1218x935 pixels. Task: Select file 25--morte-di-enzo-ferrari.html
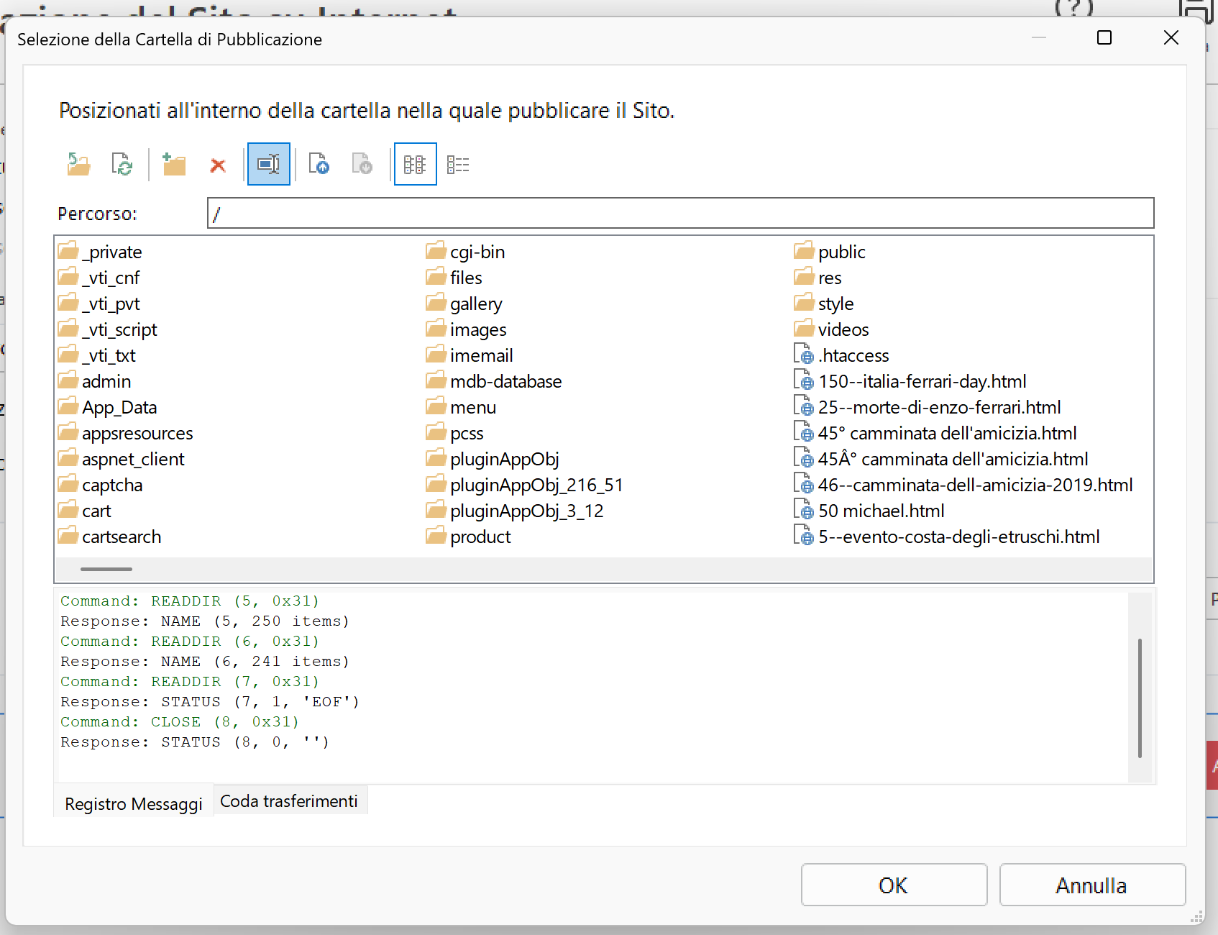tap(927, 407)
